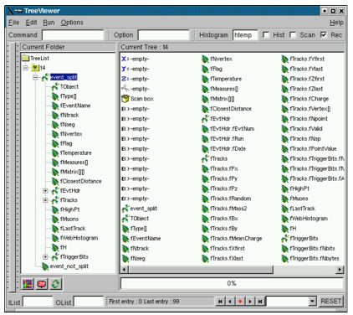
Task: Click the Draw histogram icon button
Action: pos(28,284)
